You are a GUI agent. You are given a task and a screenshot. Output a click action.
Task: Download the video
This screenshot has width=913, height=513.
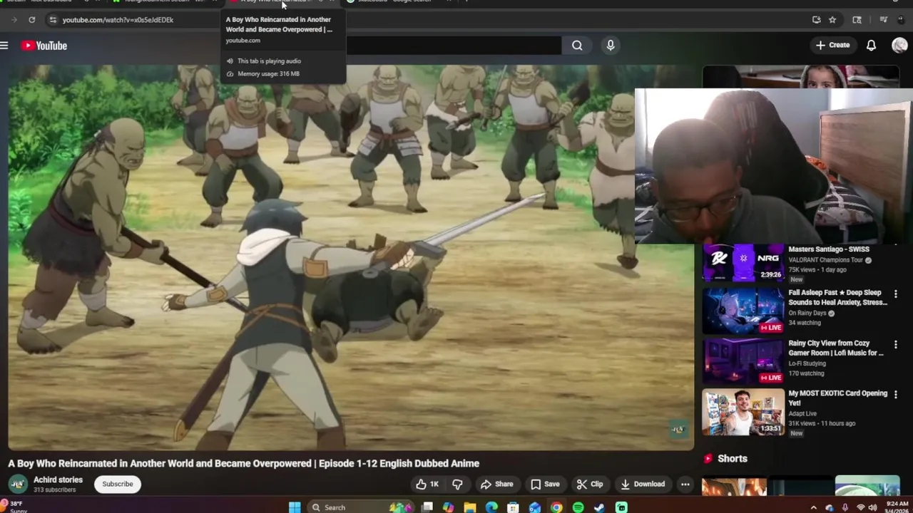pos(643,484)
